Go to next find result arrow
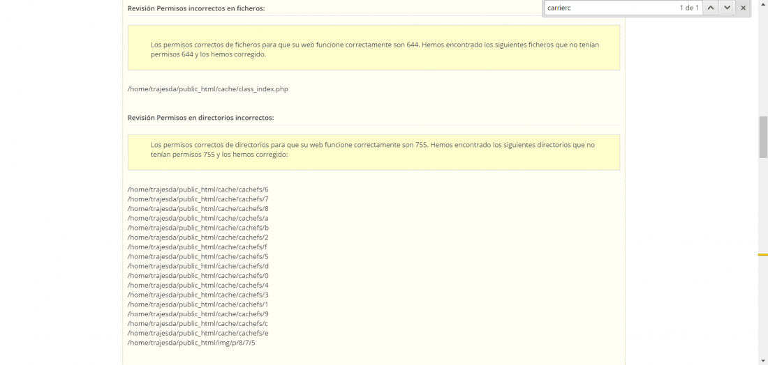768x365 pixels. pyautogui.click(x=728, y=8)
